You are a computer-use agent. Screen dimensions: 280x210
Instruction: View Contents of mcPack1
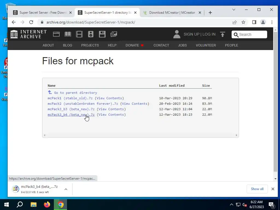coord(109,98)
